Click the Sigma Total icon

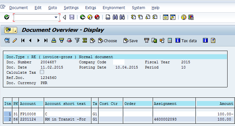(85, 40)
